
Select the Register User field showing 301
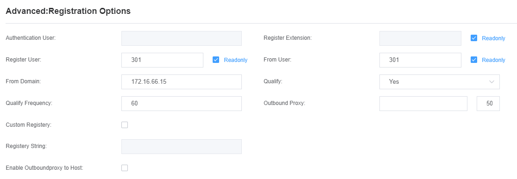(x=162, y=60)
